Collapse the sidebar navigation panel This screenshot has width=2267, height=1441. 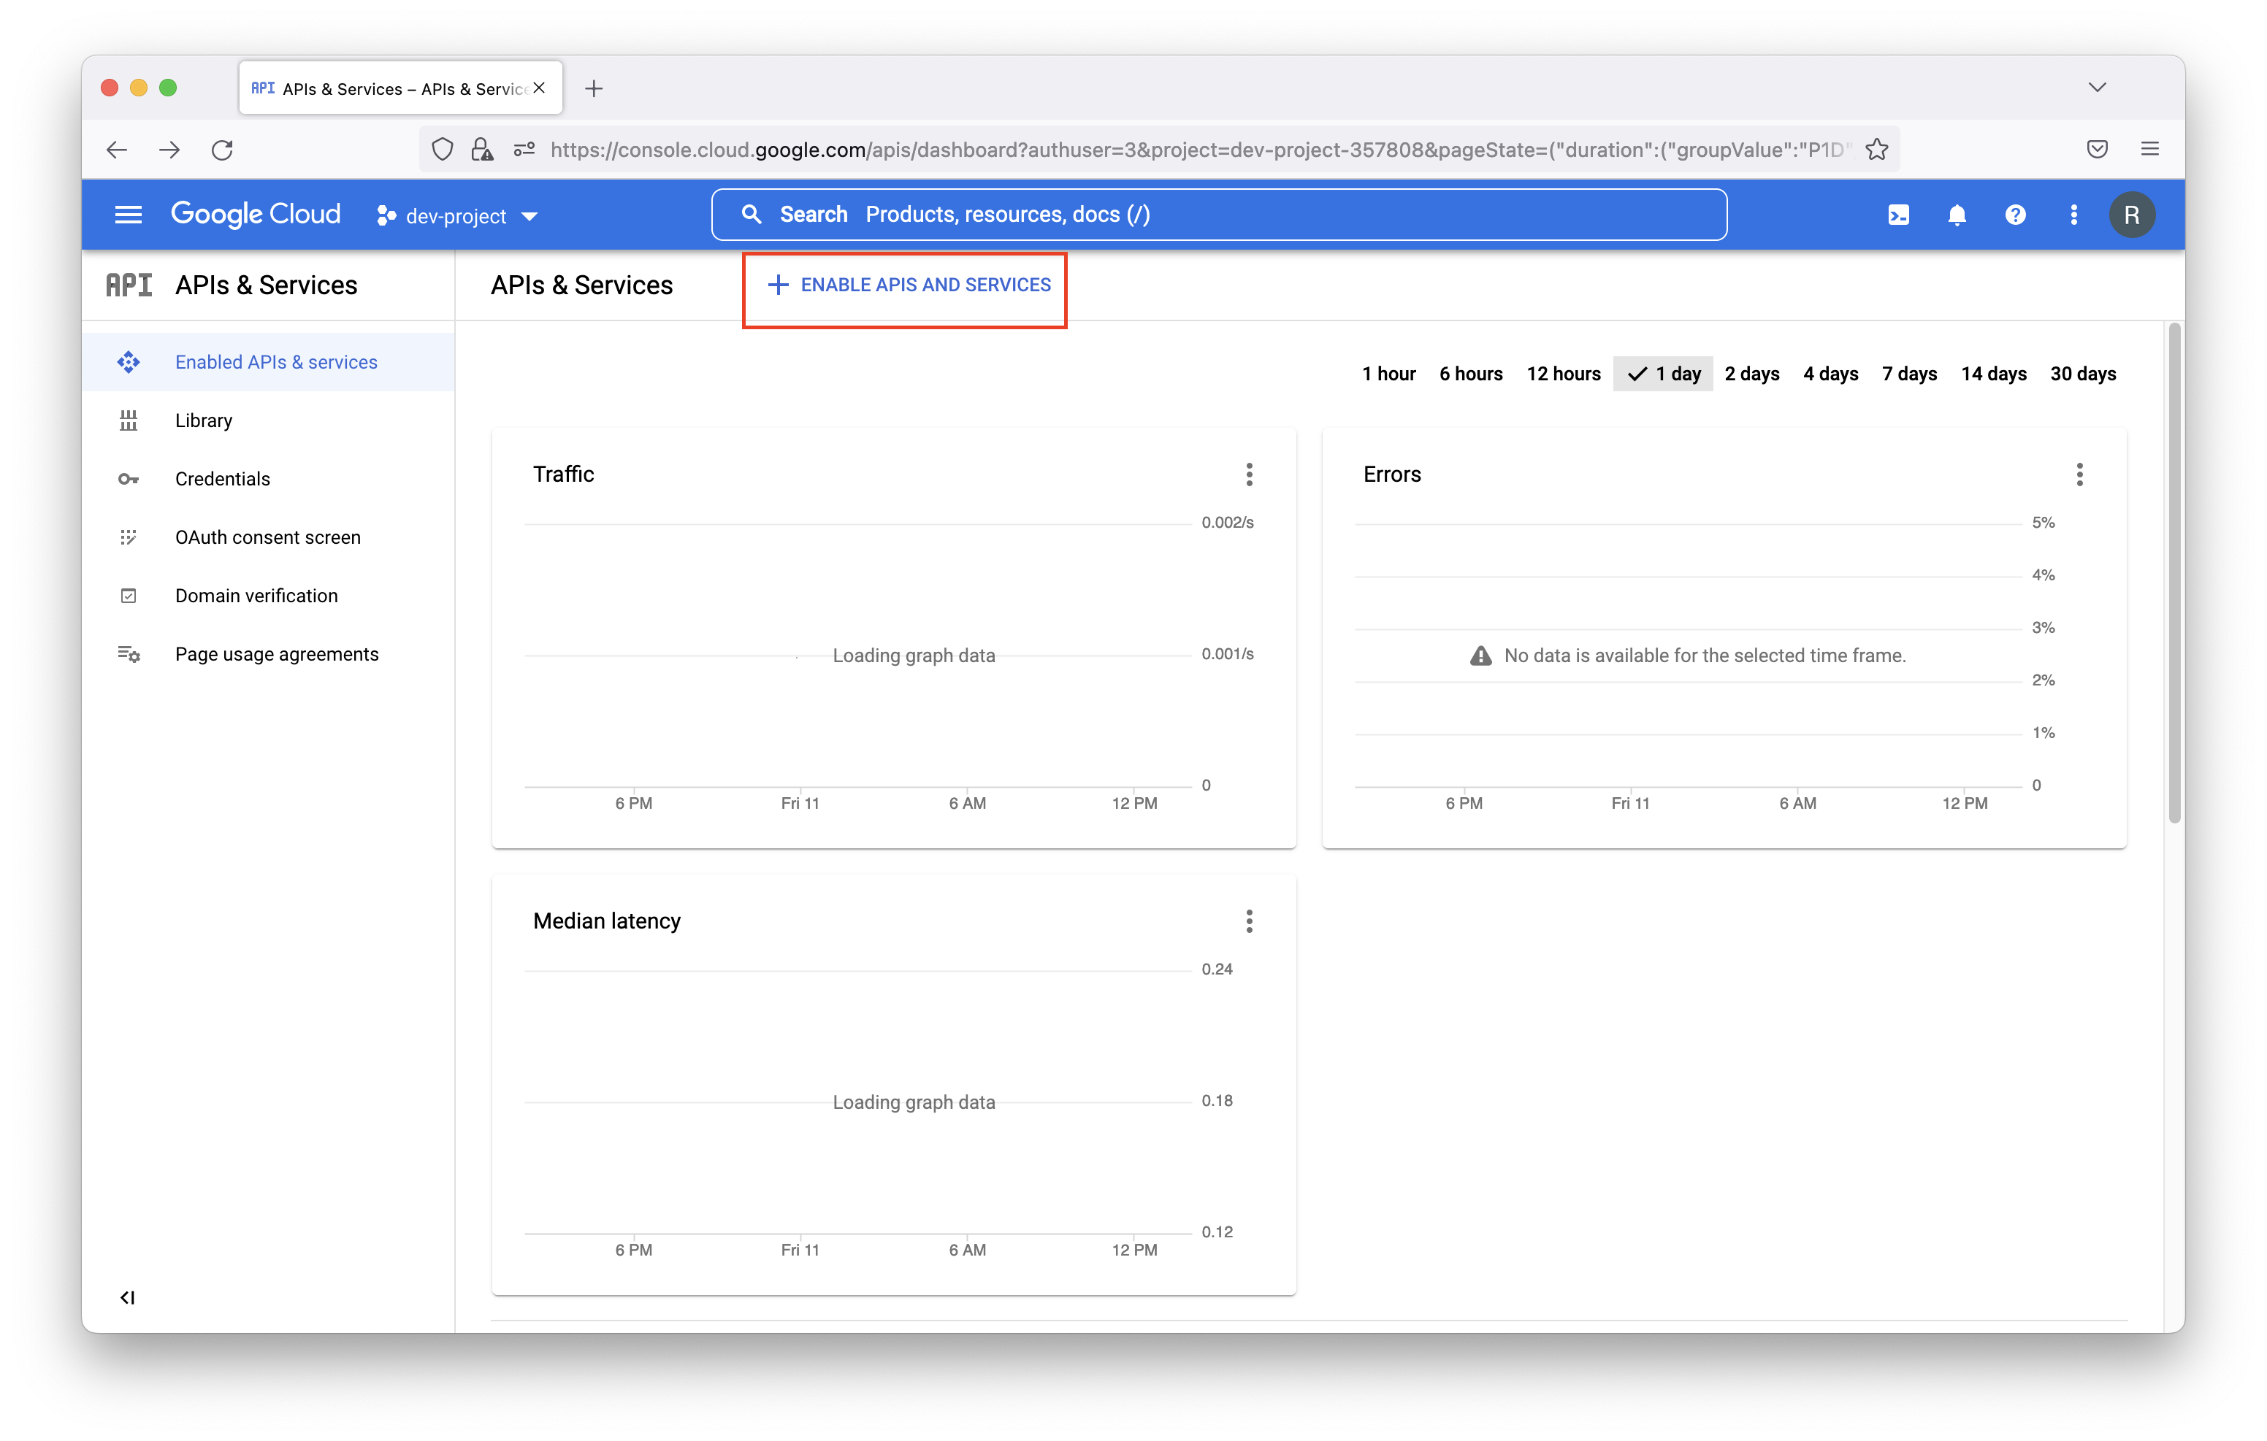point(127,1298)
